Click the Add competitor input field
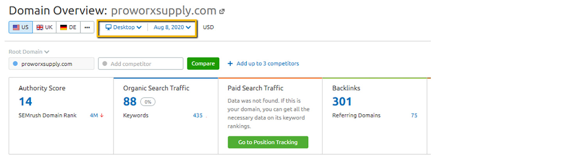Screen dimensions: 586x157 [141, 64]
